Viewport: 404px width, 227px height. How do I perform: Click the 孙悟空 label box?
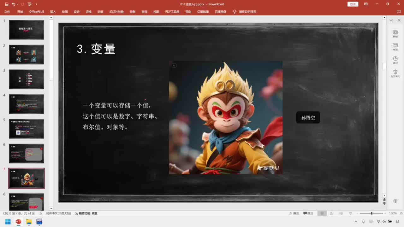308,118
